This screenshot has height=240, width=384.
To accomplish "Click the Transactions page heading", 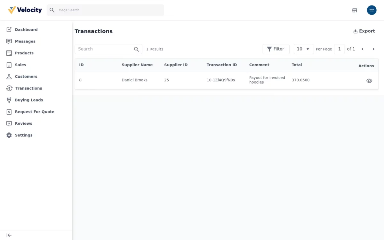I will coord(93,31).
